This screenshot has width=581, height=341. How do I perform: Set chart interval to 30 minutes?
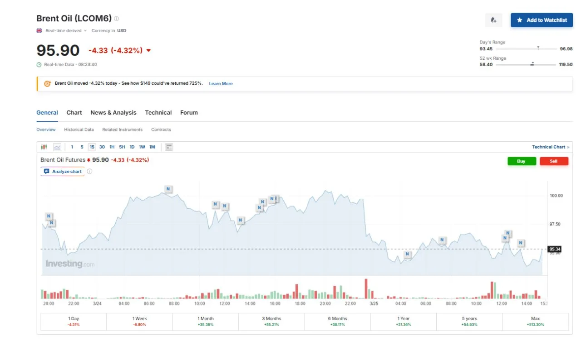(x=102, y=147)
